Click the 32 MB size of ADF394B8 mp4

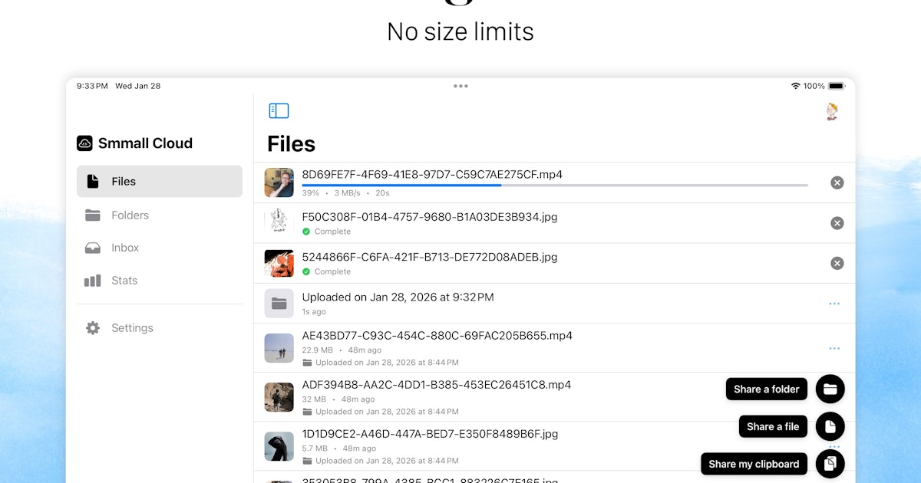coord(314,399)
